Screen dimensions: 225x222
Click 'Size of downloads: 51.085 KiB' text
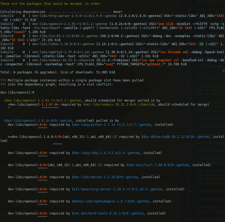coord(88,72)
